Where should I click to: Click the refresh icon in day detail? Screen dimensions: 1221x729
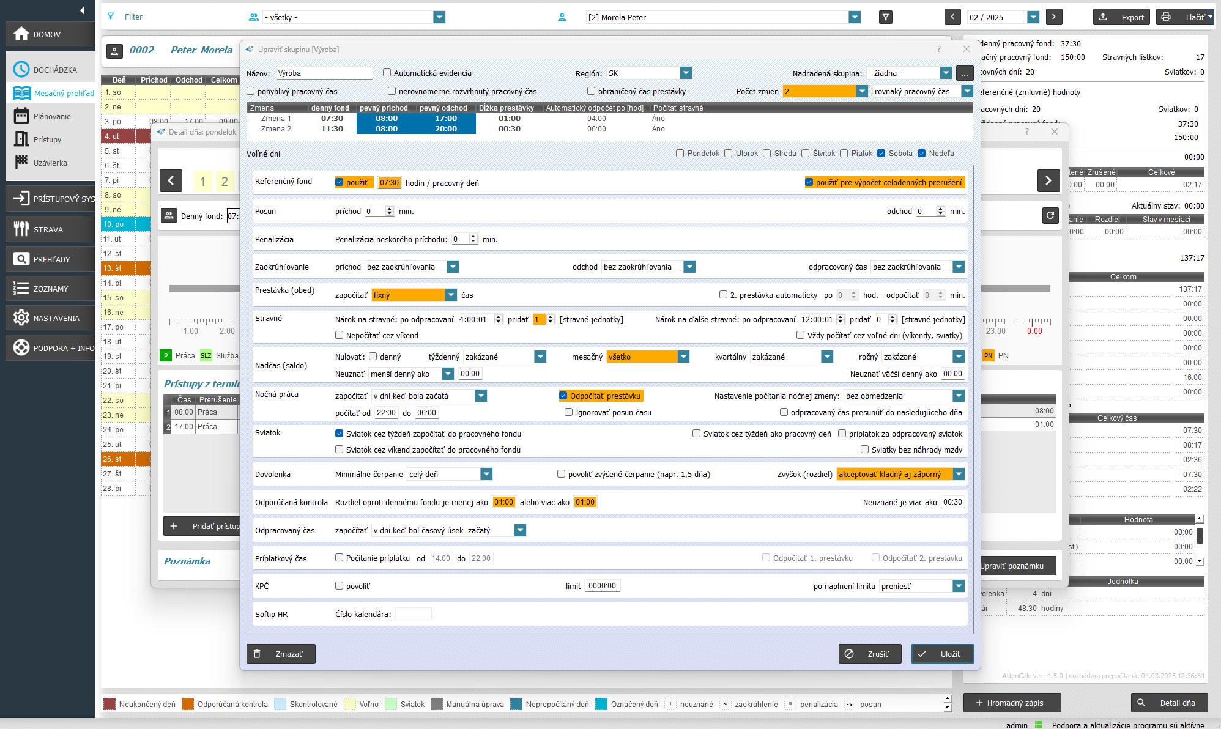click(x=1050, y=215)
